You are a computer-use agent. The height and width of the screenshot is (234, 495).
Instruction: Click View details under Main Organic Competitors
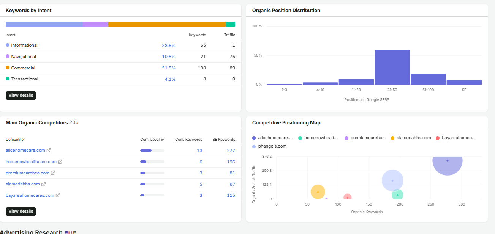[21, 211]
